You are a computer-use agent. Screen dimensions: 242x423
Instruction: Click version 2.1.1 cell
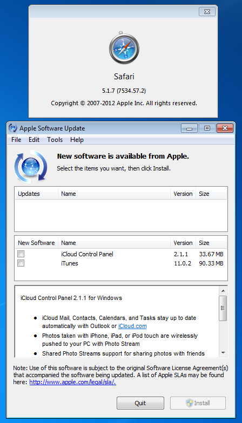pos(180,254)
